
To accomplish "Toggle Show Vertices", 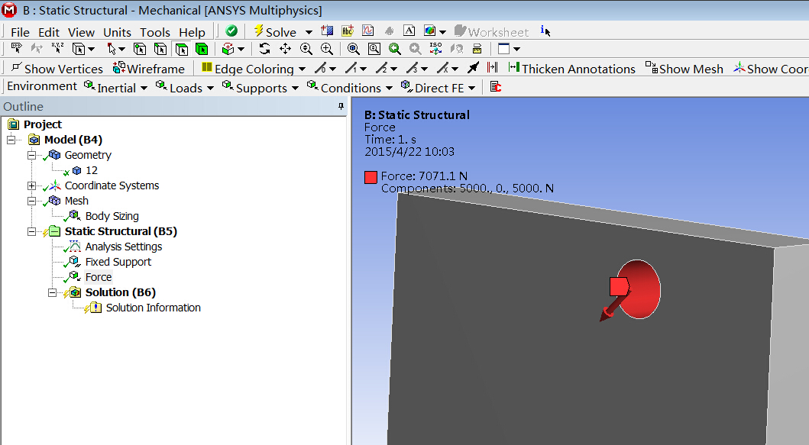I will [x=57, y=69].
